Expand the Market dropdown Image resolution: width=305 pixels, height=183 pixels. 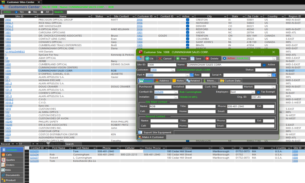pos(274,87)
